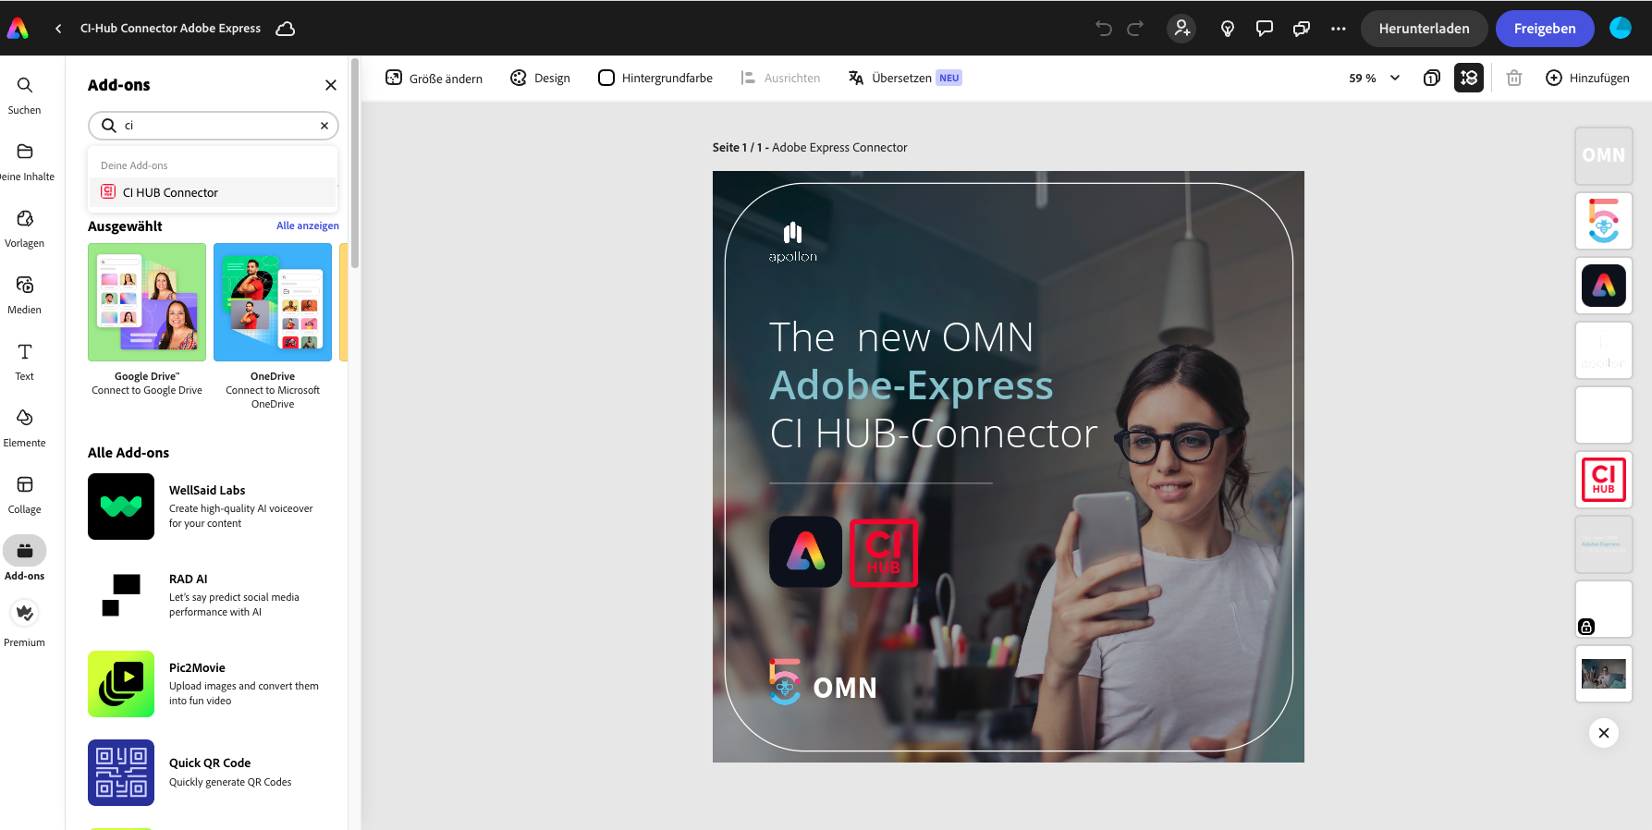Delete the page with the trash icon

click(x=1514, y=79)
